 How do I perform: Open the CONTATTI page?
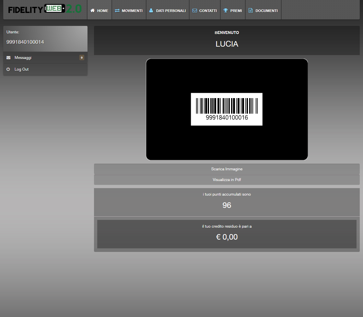pyautogui.click(x=205, y=10)
